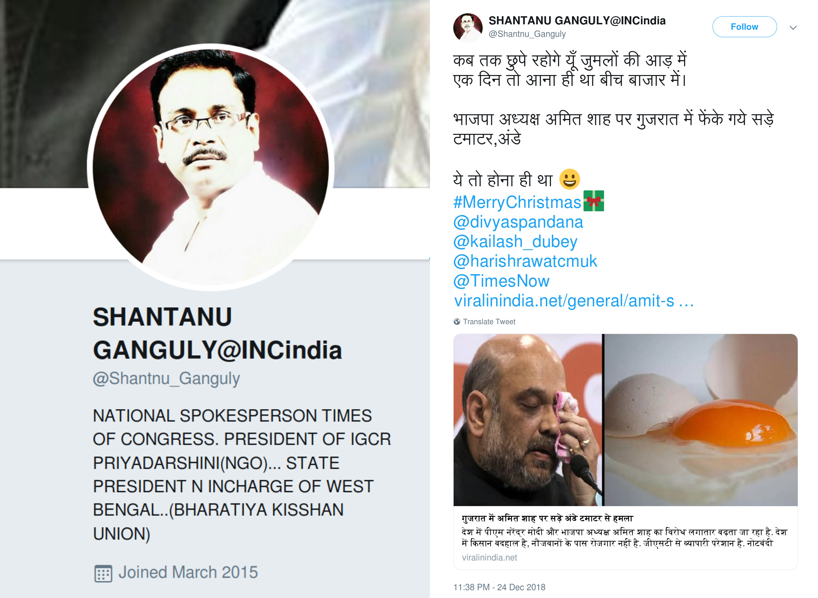Click the @Shantnu_Ganguly handle in the tweet header
The height and width of the screenshot is (598, 818).
(527, 34)
